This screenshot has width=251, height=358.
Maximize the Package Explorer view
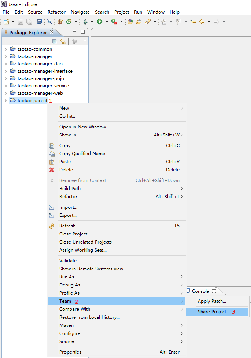pyautogui.click(x=83, y=32)
